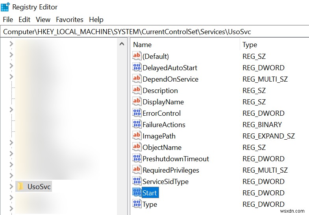The image size is (309, 215).
Task: Select the PreshutdownTimeout value name
Action: (176, 159)
